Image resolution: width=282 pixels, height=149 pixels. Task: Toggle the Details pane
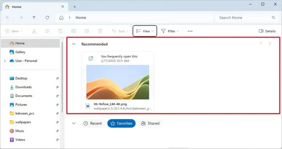coord(267,31)
